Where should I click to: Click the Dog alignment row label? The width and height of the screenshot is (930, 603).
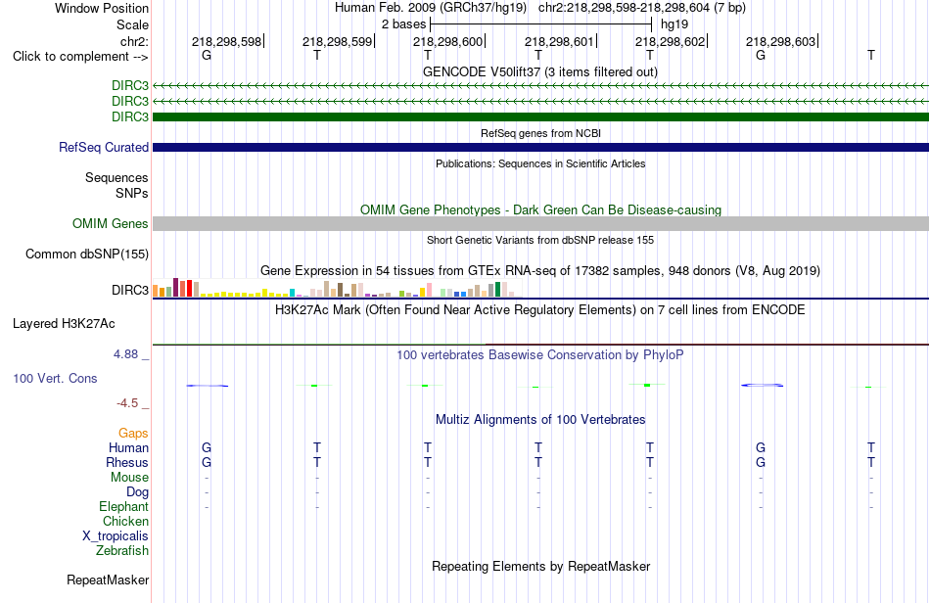point(137,492)
